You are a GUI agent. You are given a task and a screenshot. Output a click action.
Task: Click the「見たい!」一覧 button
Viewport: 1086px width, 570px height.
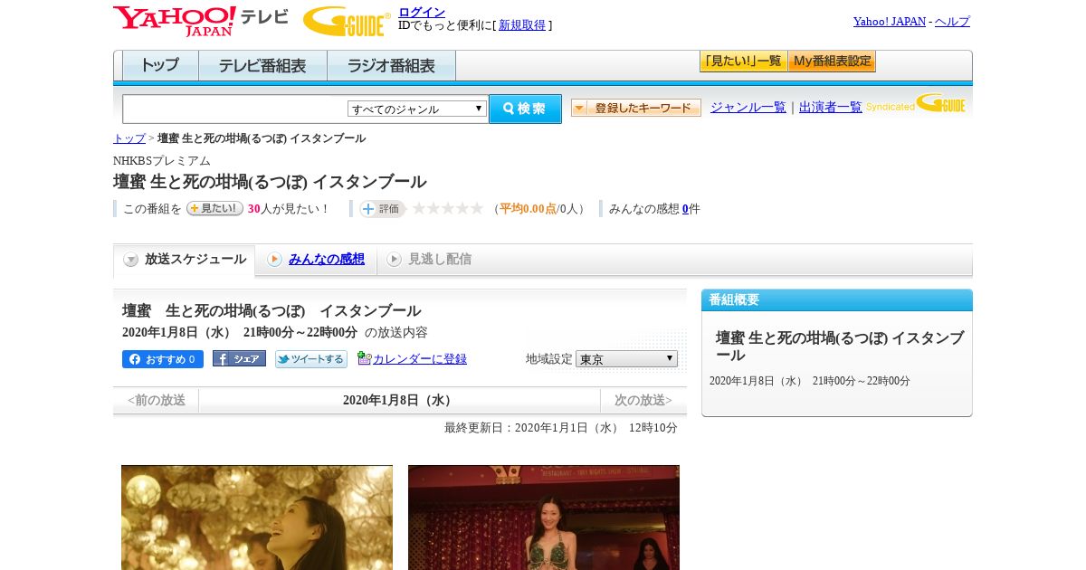click(743, 62)
